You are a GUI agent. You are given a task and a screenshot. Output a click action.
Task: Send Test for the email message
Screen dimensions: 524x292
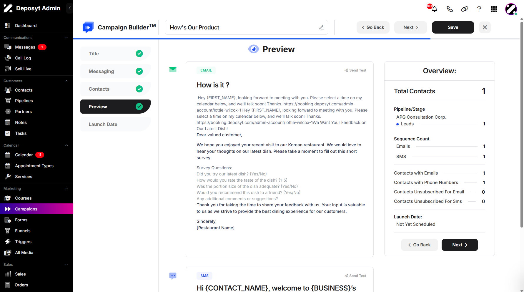(355, 70)
